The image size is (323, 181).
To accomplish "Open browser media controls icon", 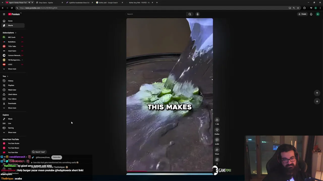I will coord(311,8).
